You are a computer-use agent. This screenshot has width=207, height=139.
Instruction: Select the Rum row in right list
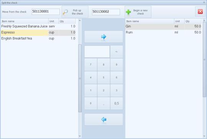click(163, 32)
